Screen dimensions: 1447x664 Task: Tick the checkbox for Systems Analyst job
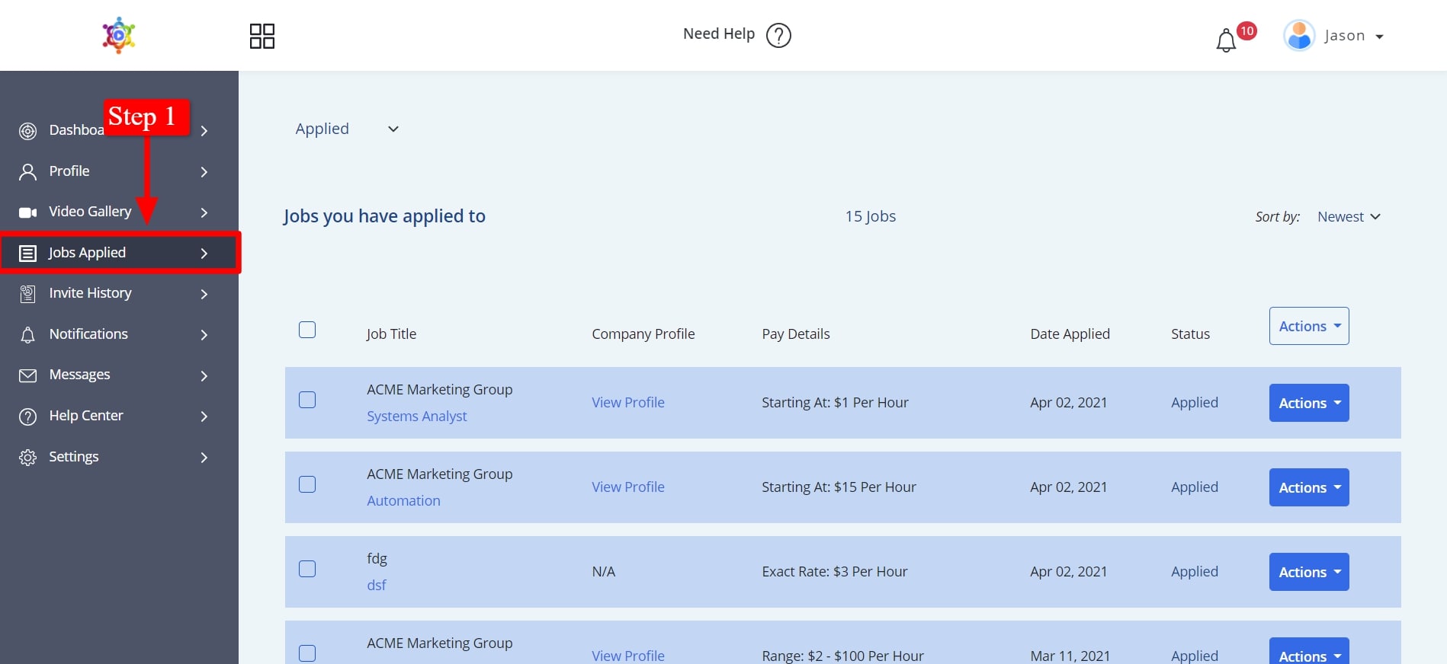click(307, 400)
